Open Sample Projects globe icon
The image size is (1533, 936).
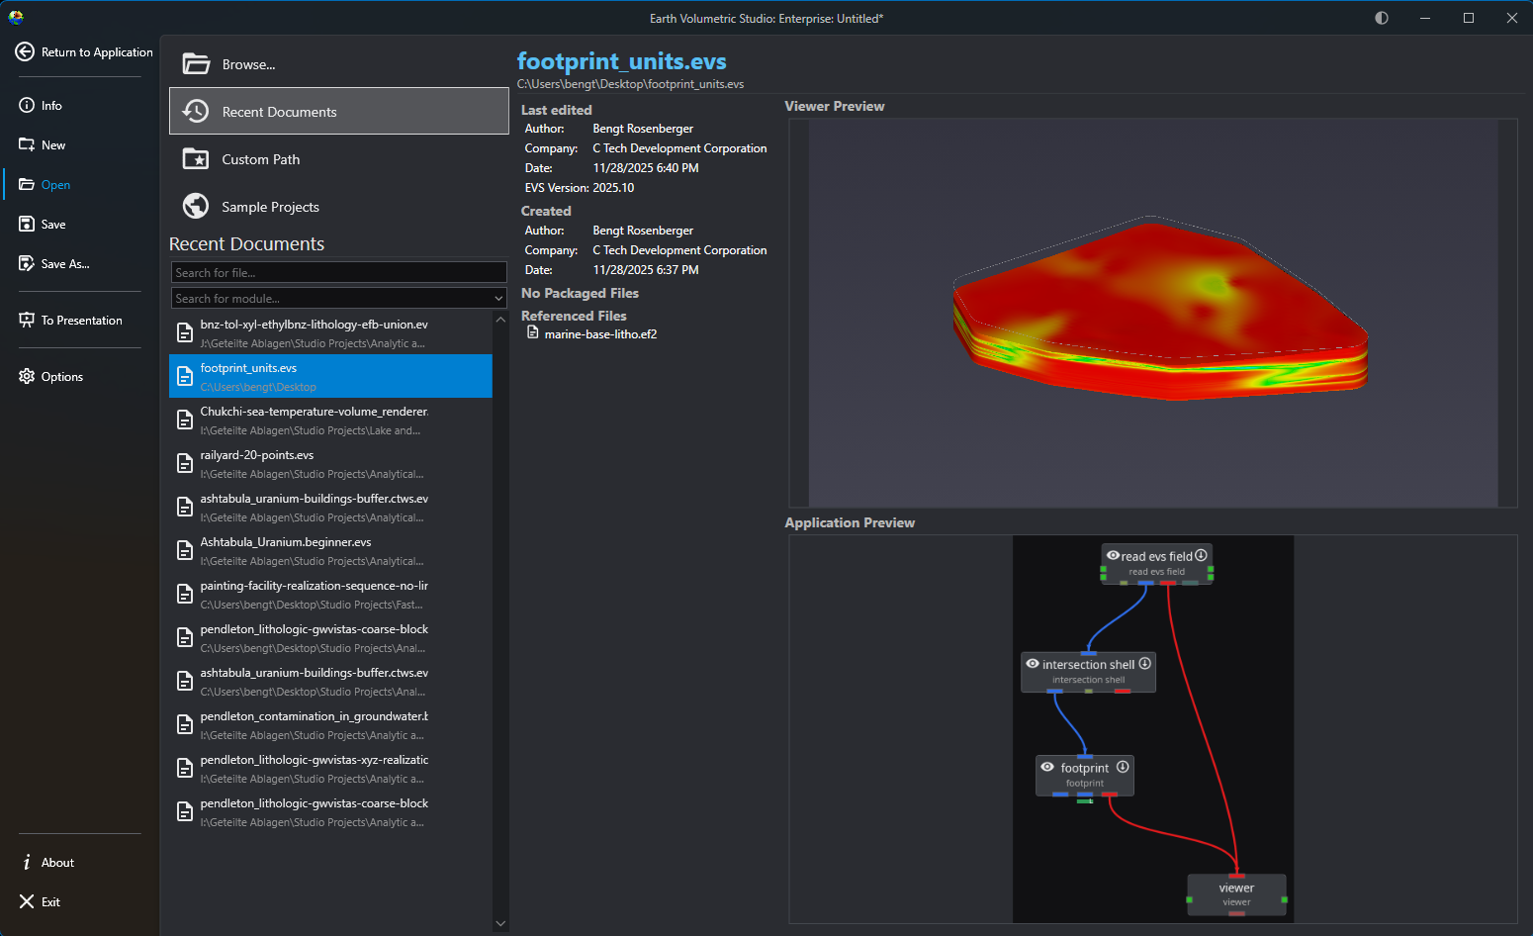[196, 206]
